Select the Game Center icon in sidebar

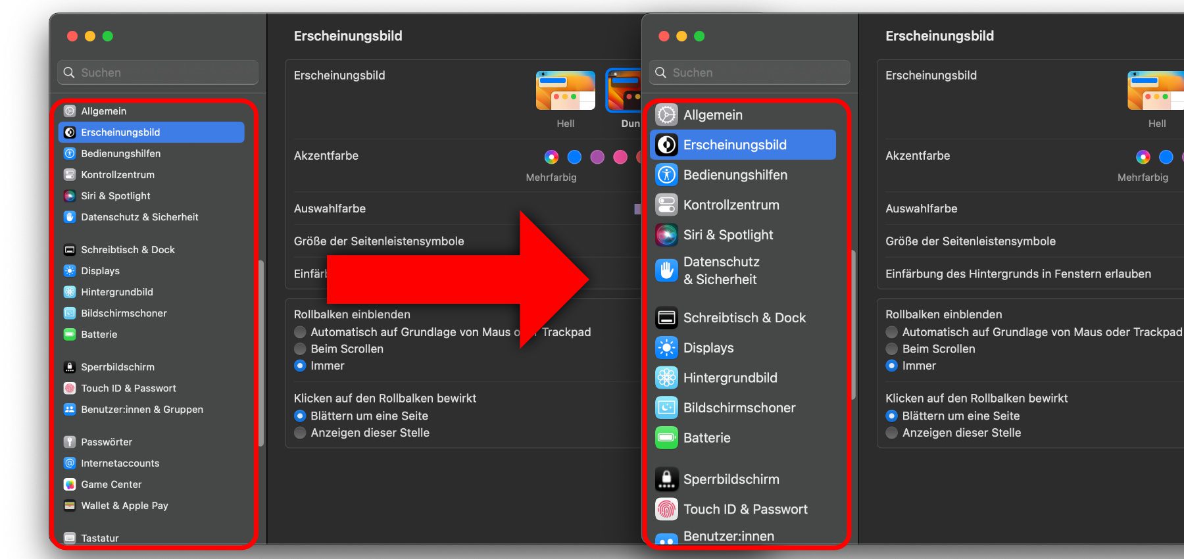point(70,485)
